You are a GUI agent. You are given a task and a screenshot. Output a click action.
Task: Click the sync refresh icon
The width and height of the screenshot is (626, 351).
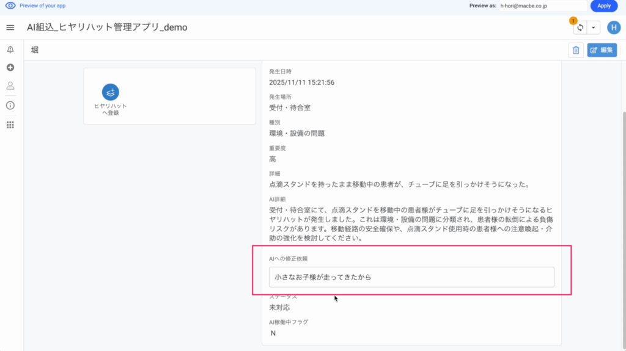580,28
